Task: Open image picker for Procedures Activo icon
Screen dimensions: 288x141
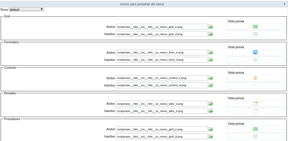Action: (x=211, y=129)
